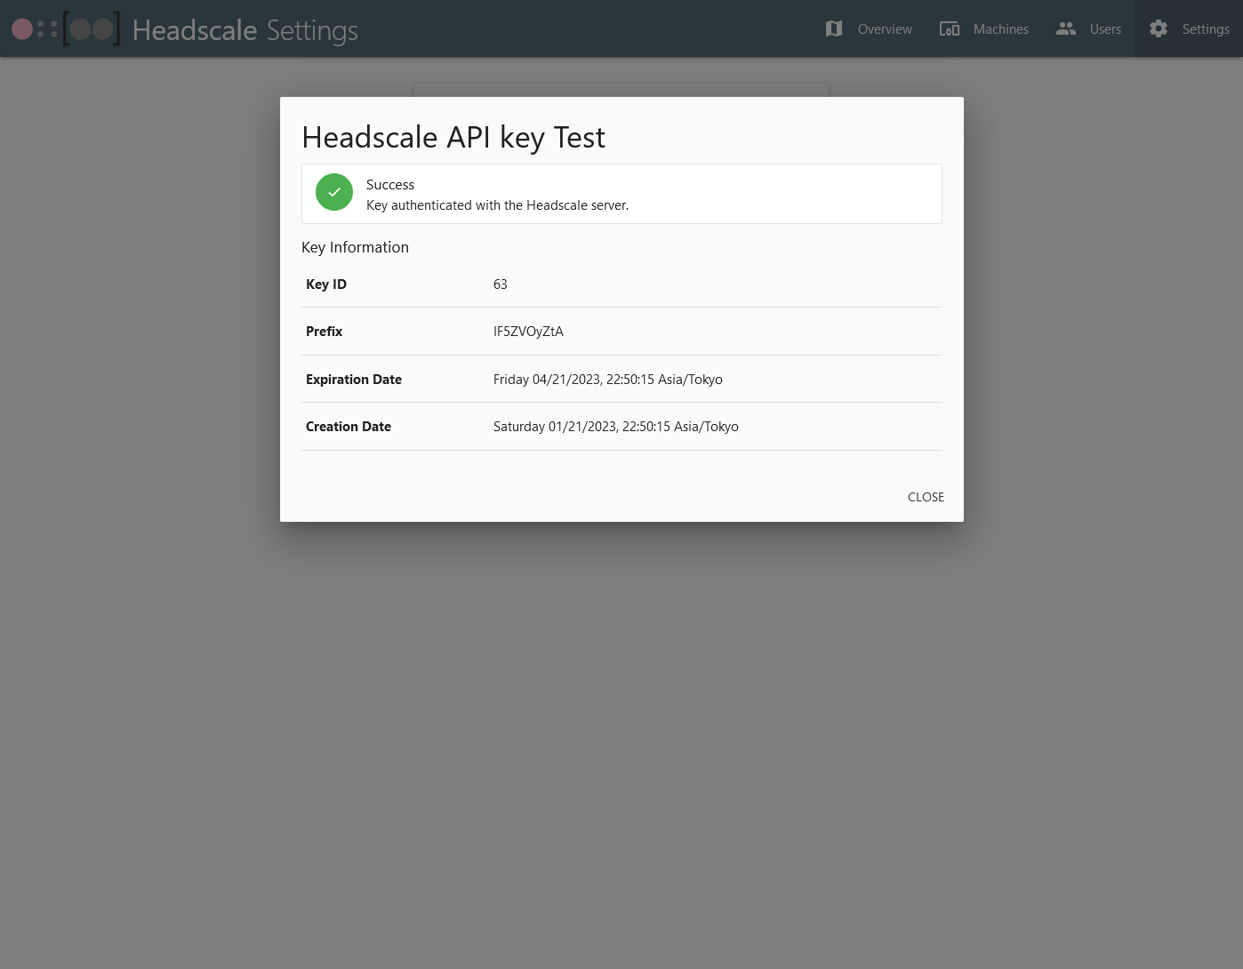Image resolution: width=1243 pixels, height=969 pixels.
Task: Click the Creation Date row
Action: [622, 426]
